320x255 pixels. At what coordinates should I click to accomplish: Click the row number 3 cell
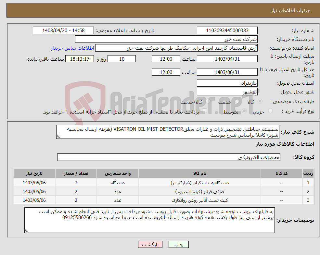coord(308,200)
